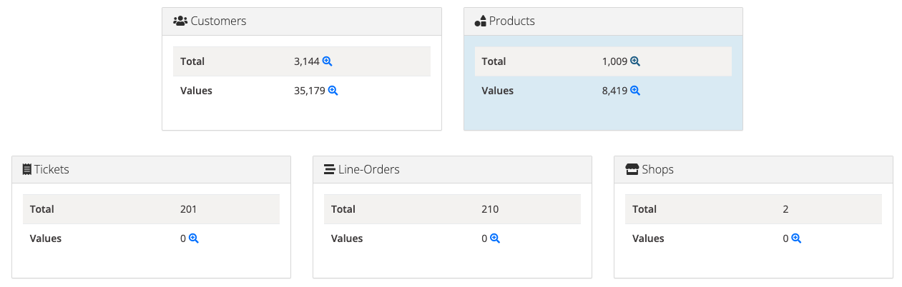This screenshot has width=902, height=287.
Task: Click the Tickets receipt icon in header
Action: click(x=27, y=170)
